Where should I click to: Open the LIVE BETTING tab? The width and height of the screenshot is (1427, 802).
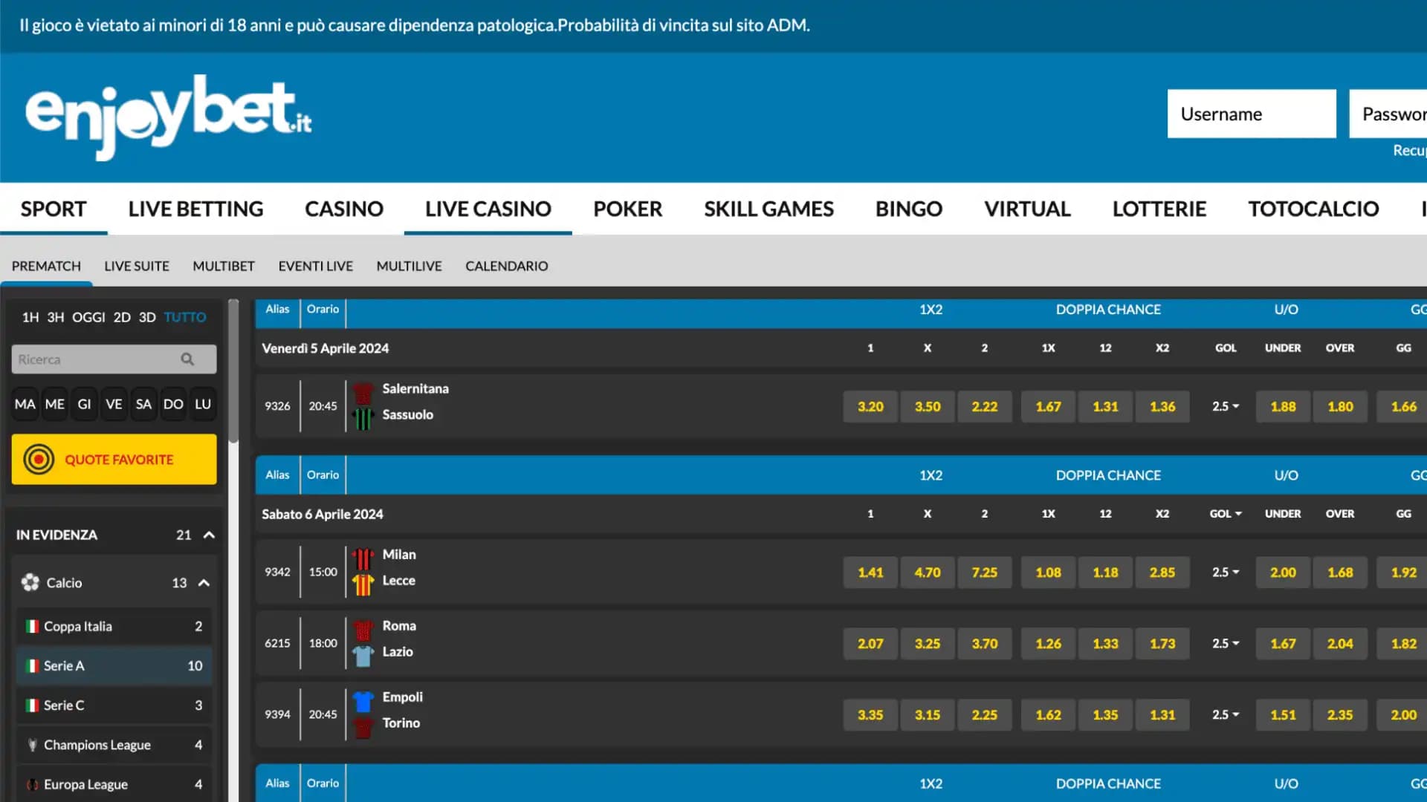pos(195,209)
